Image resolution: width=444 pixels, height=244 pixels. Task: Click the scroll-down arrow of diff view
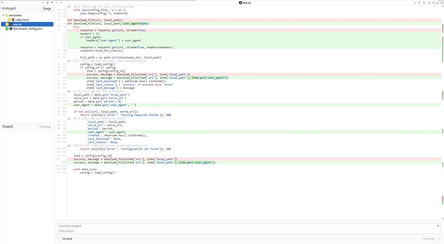[442, 218]
